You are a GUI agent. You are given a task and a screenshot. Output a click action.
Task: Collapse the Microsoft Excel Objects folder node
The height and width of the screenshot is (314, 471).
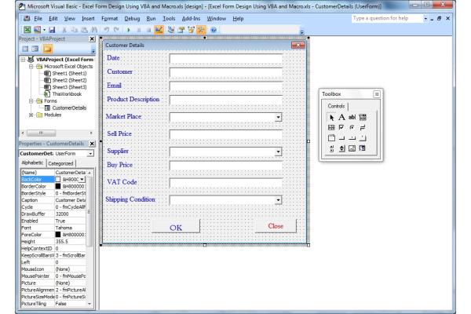tap(31, 67)
